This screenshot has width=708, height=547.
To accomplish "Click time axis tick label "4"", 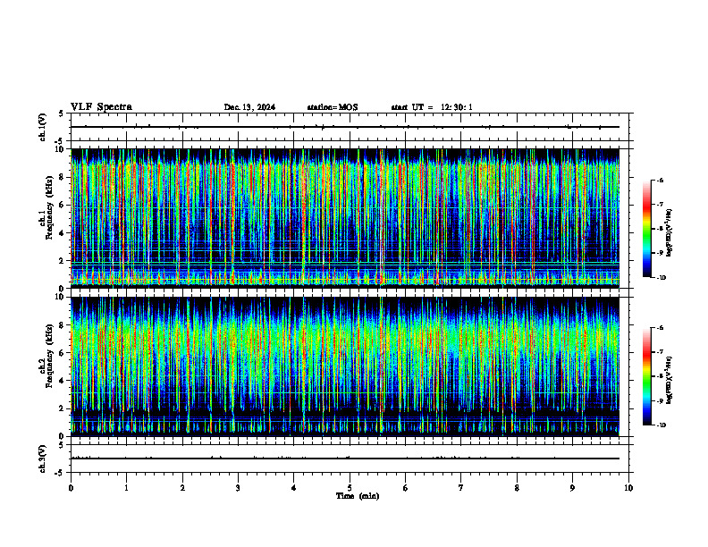I will (294, 488).
